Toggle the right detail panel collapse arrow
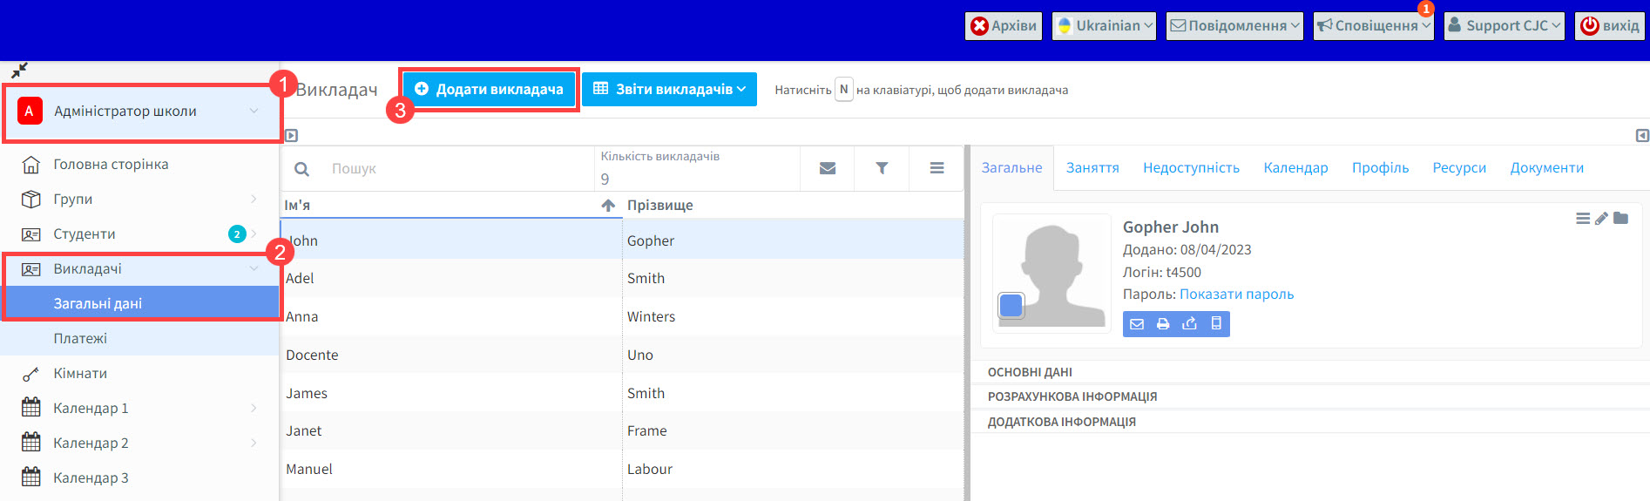The width and height of the screenshot is (1650, 501). (1641, 136)
